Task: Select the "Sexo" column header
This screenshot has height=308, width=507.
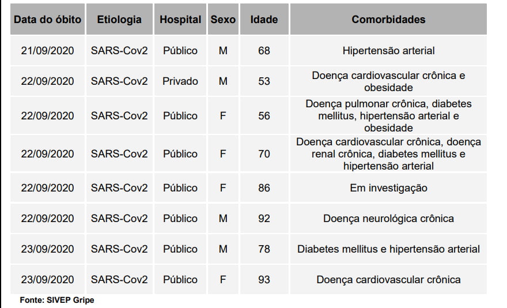Action: pyautogui.click(x=223, y=20)
